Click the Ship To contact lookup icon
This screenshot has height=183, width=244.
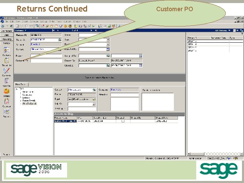pos(94,90)
